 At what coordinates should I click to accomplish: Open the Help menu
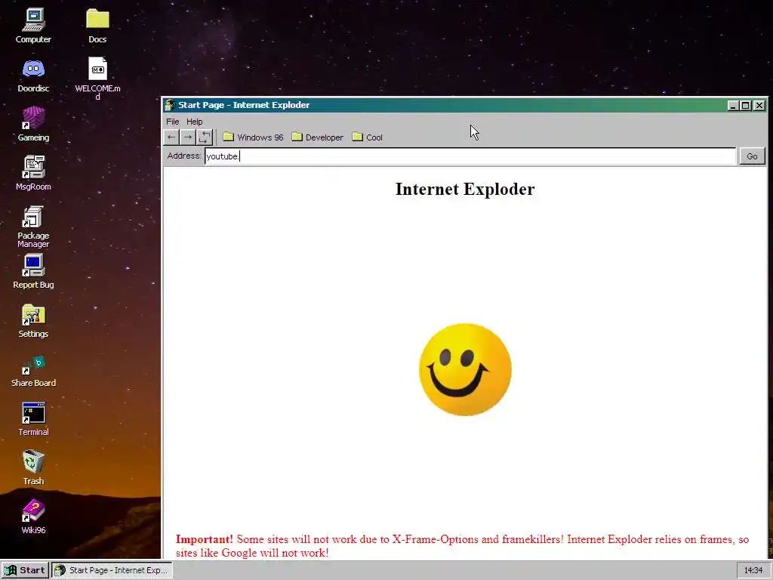194,122
